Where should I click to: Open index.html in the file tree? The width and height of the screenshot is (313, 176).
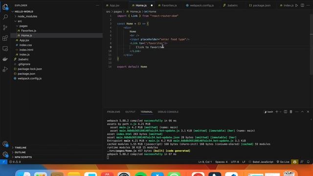(57, 50)
